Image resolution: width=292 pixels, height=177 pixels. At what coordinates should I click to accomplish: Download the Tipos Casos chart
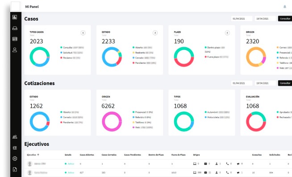83,33
